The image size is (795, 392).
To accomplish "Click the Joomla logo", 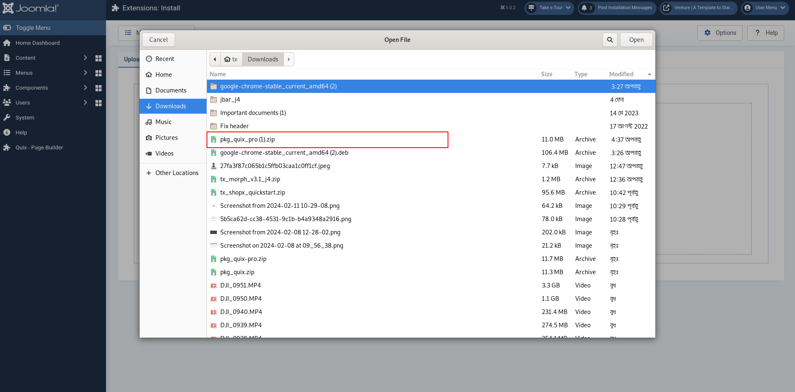I will tap(31, 8).
